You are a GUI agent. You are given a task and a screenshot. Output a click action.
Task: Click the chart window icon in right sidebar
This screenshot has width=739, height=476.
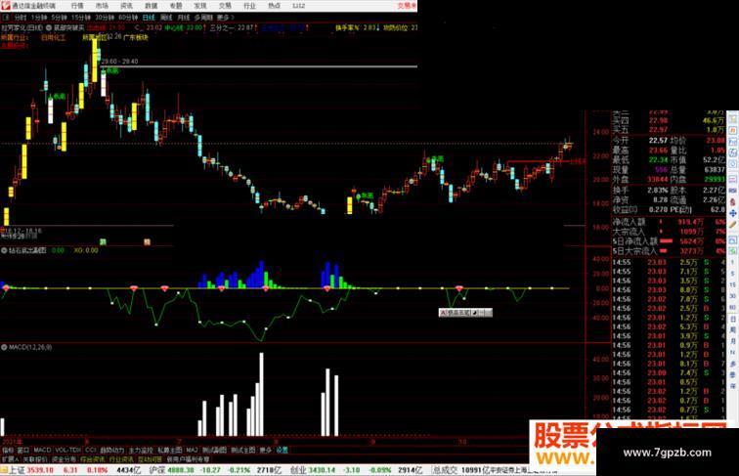pyautogui.click(x=733, y=142)
